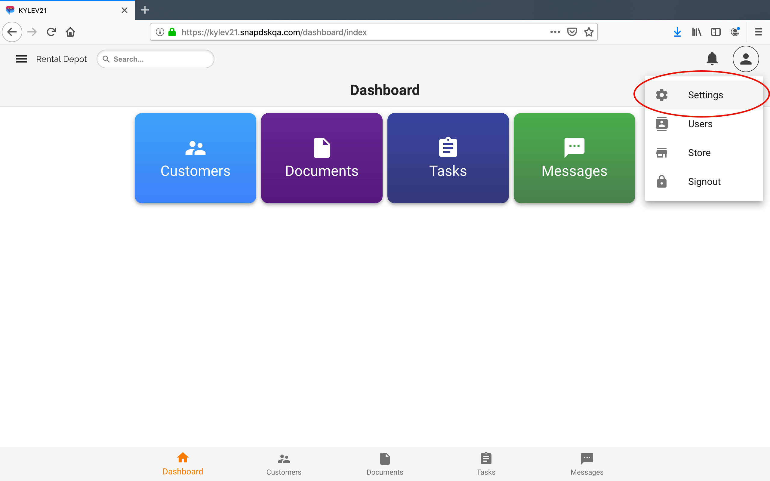Choose Store in the user menu
Screen dimensions: 770x481
699,153
